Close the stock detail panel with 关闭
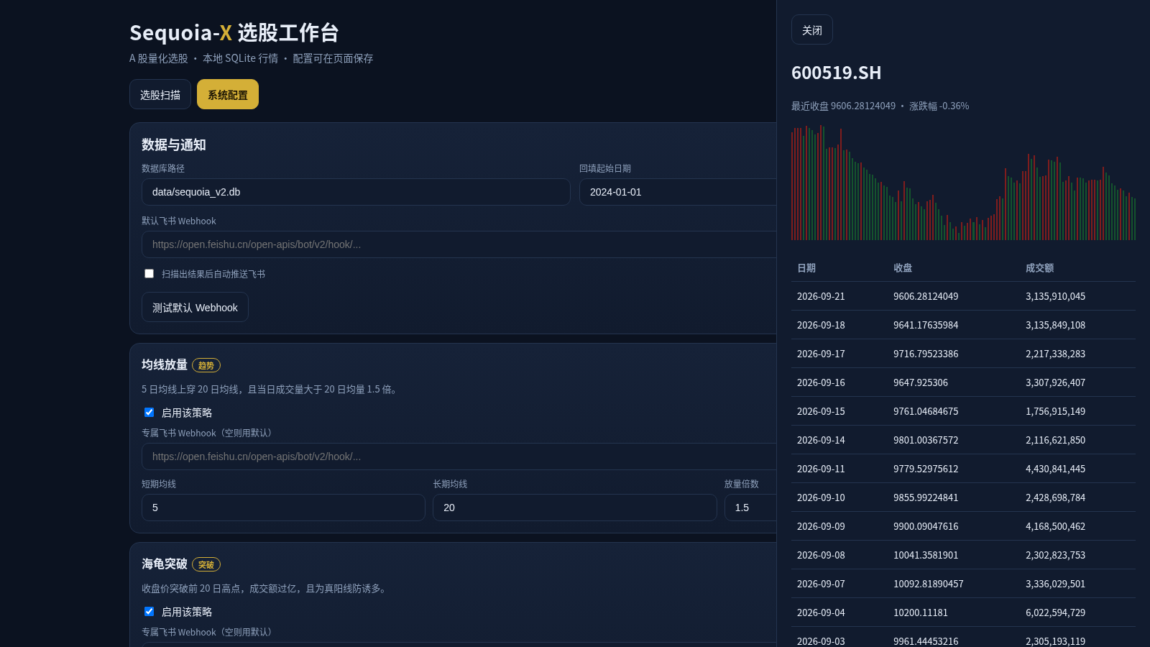 (x=812, y=29)
